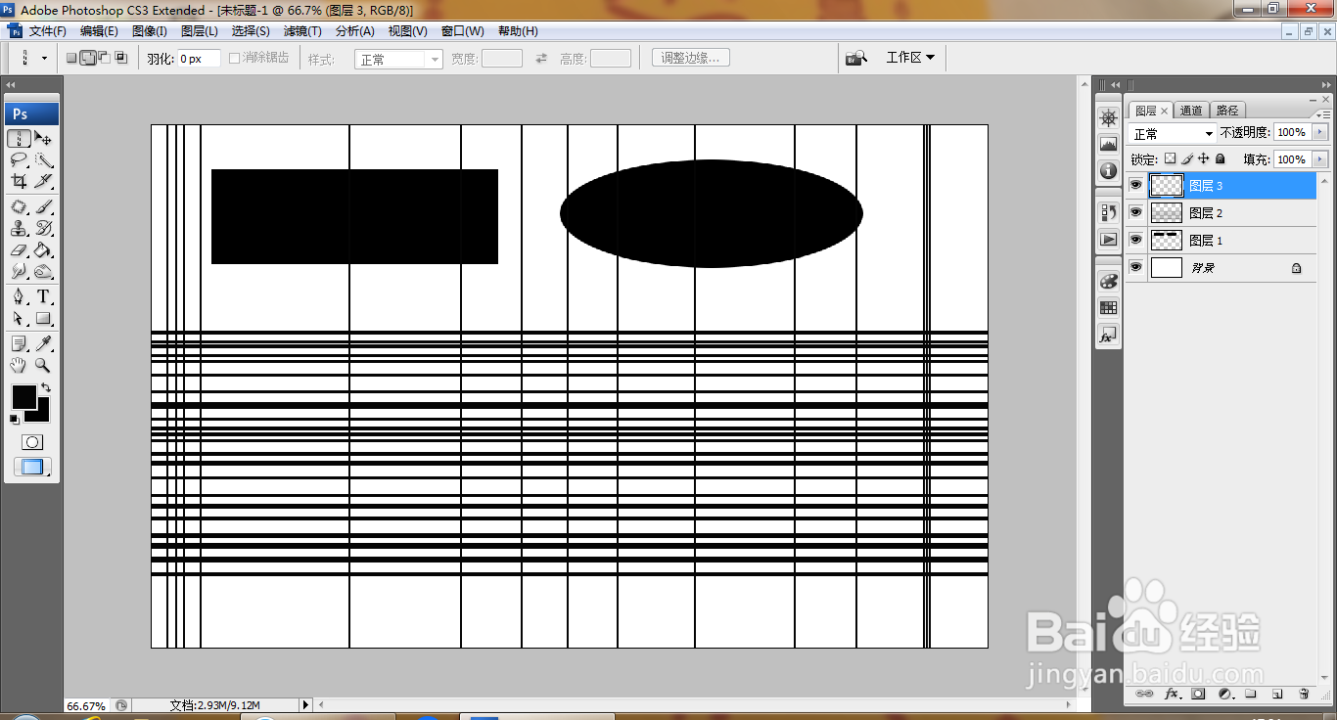Add a layer mask
The height and width of the screenshot is (720, 1337).
(1198, 694)
